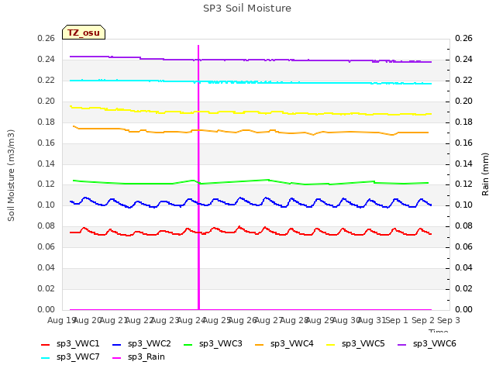Click the Soil Moisture (m3/m3) axis label
This screenshot has width=496, height=372.
click(x=11, y=175)
